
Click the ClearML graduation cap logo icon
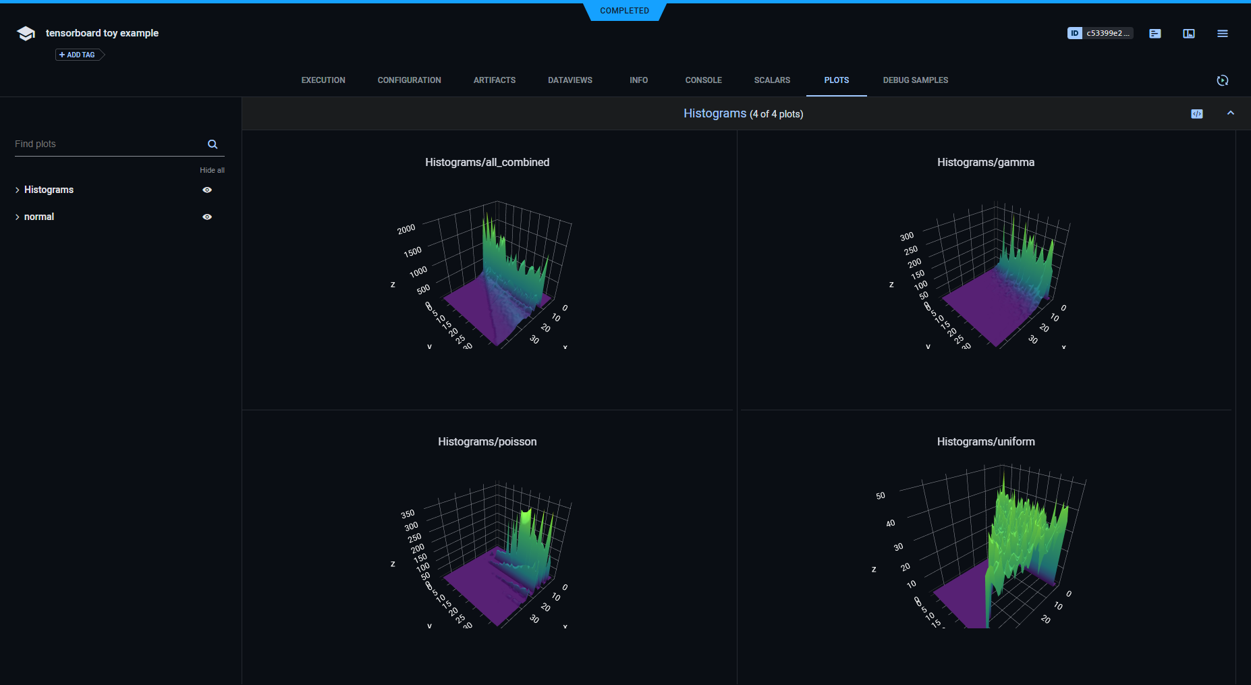(26, 34)
